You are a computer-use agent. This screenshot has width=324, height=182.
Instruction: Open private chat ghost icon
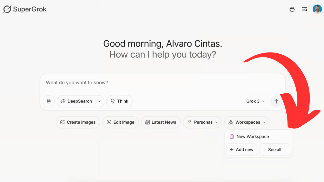tap(292, 9)
